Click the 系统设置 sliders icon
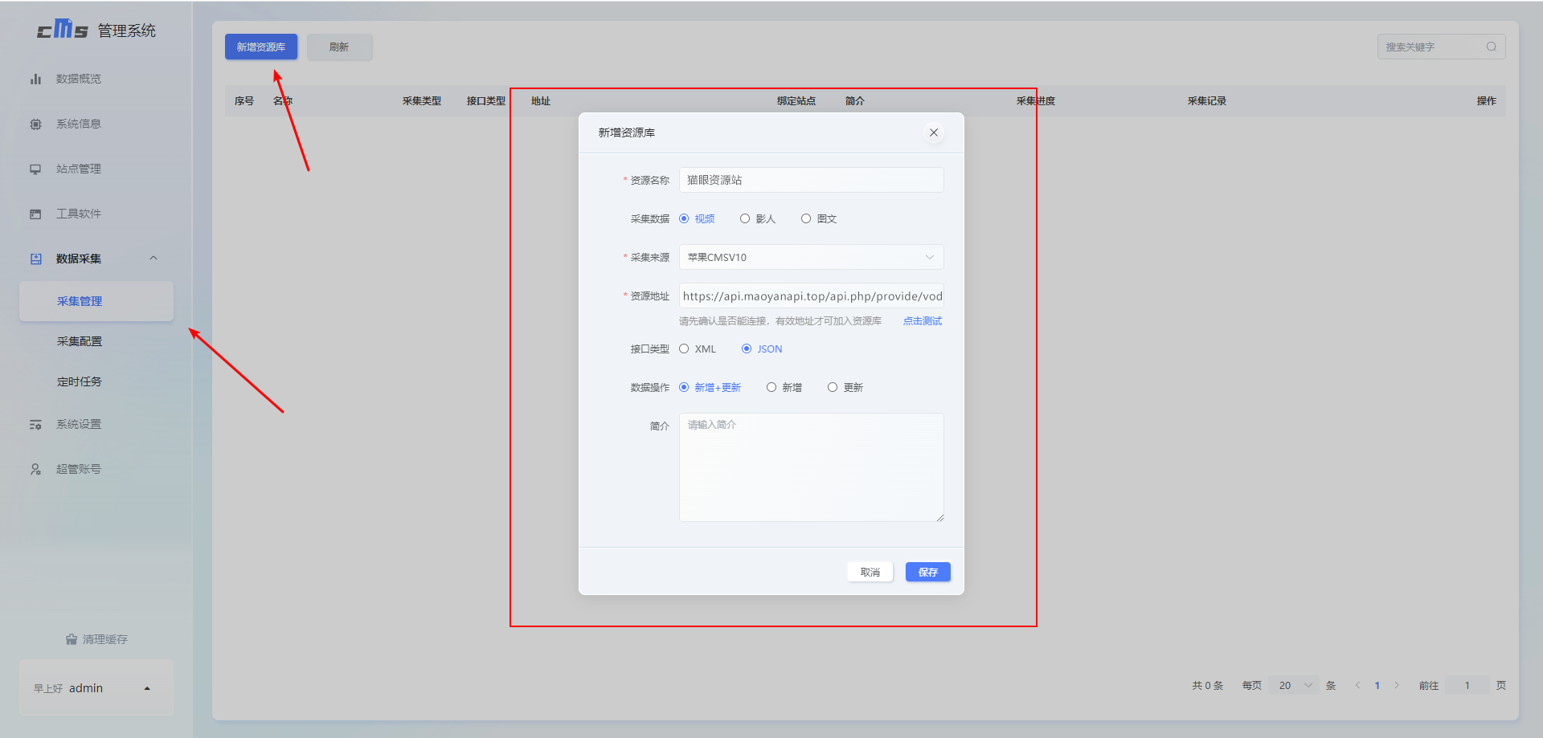Image resolution: width=1543 pixels, height=738 pixels. point(35,424)
